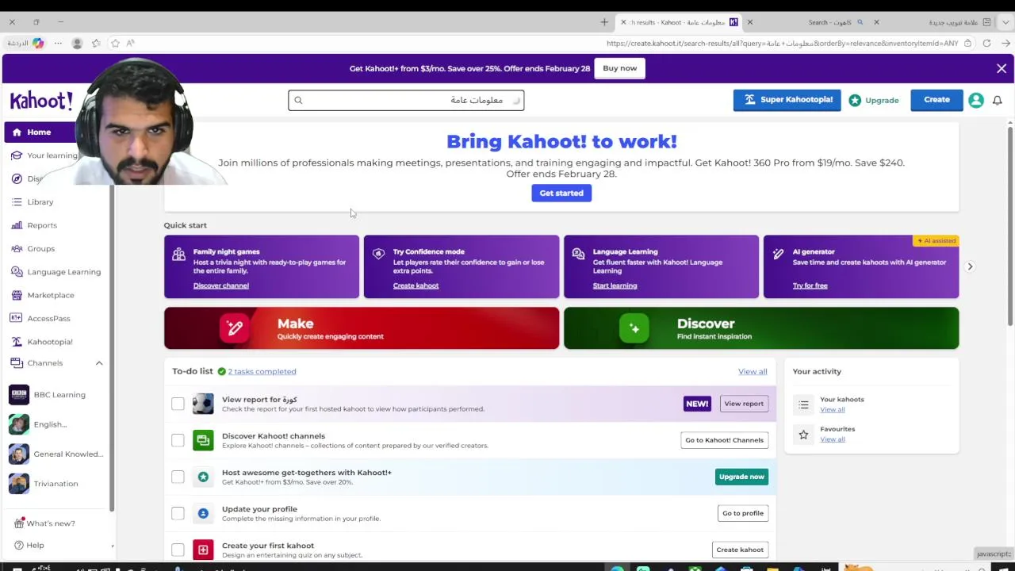The width and height of the screenshot is (1015, 571).
Task: Click View all under Favourites
Action: (832, 439)
